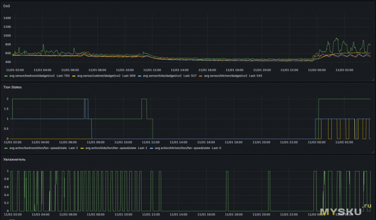Toggle the sensor/kitchen/dadget/co2 series label
Image resolution: width=376 pixels, height=220 pixels.
tap(226, 76)
